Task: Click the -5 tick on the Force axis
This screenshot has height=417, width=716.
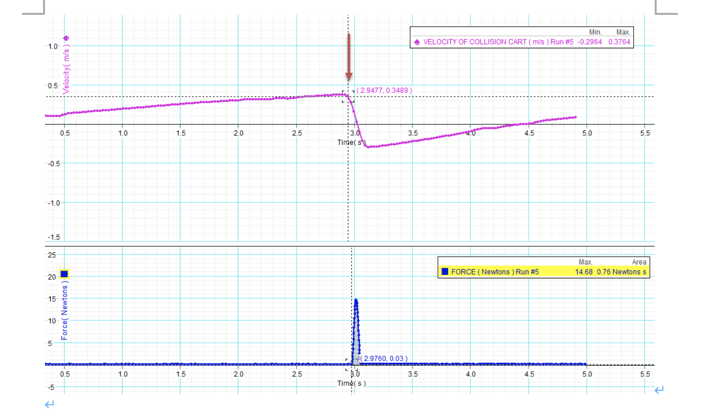Action: pos(51,387)
